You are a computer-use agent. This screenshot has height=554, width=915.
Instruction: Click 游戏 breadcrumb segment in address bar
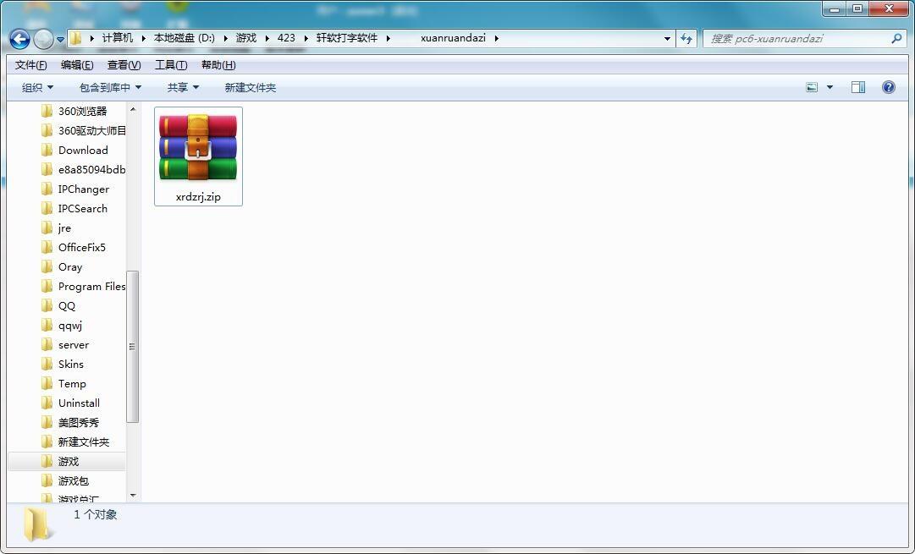245,38
